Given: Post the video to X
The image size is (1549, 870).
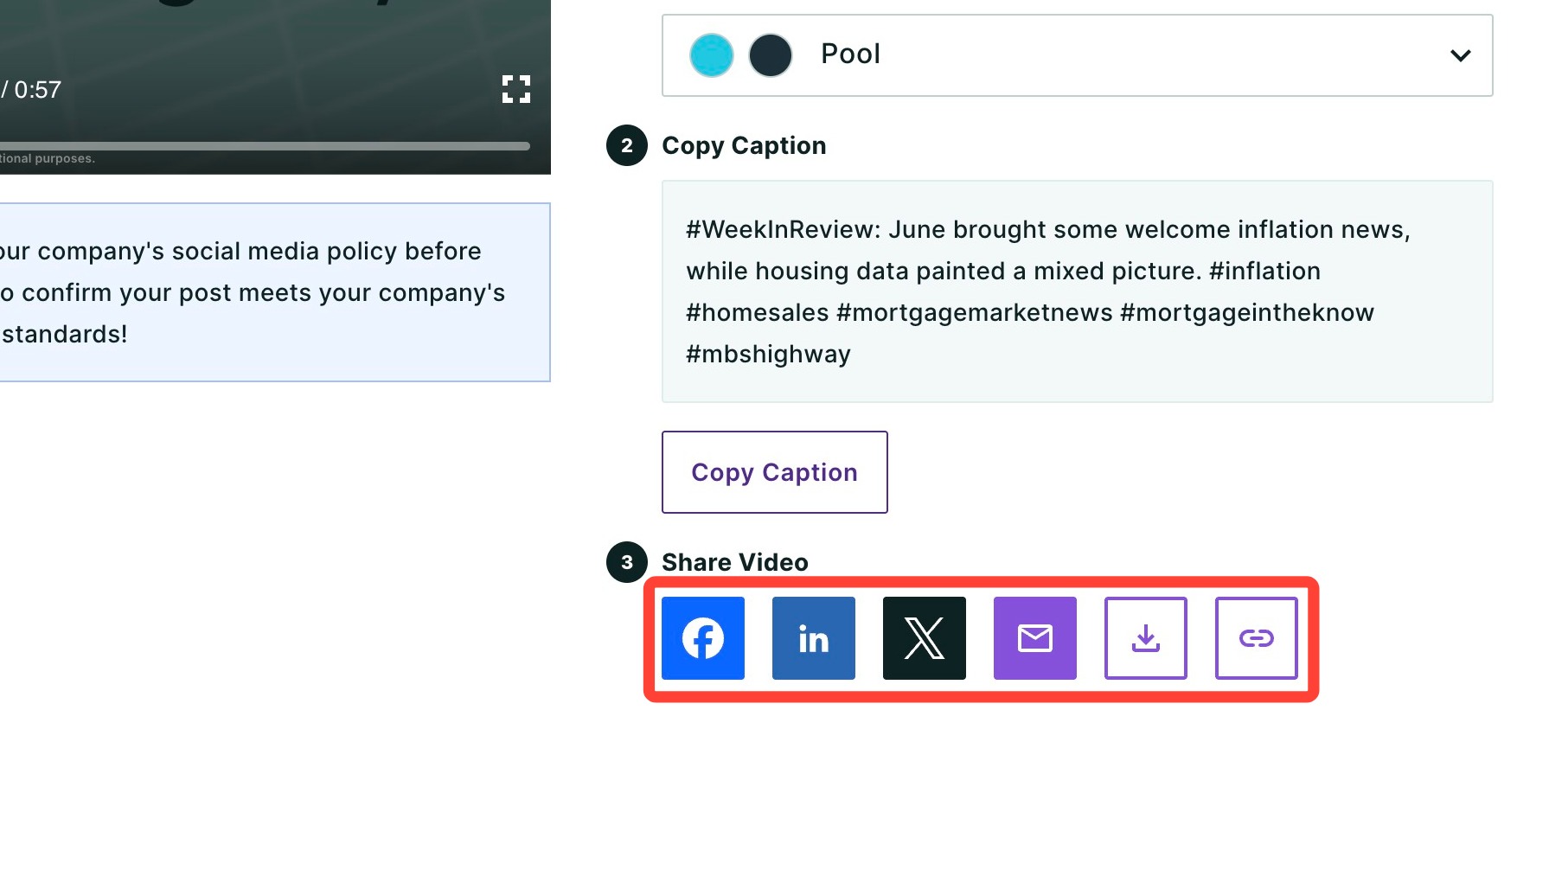Looking at the screenshot, I should click(924, 638).
